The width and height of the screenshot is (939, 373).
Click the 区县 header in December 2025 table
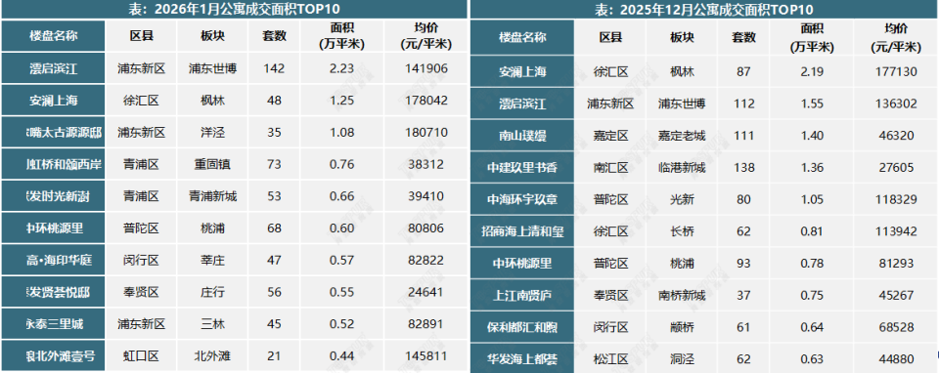(x=610, y=37)
